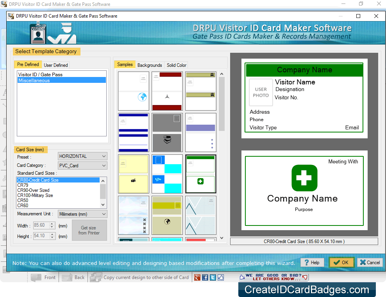The width and height of the screenshot is (386, 297).
Task: Click the samples gallery scroll down arrow
Action: pyautogui.click(x=222, y=238)
